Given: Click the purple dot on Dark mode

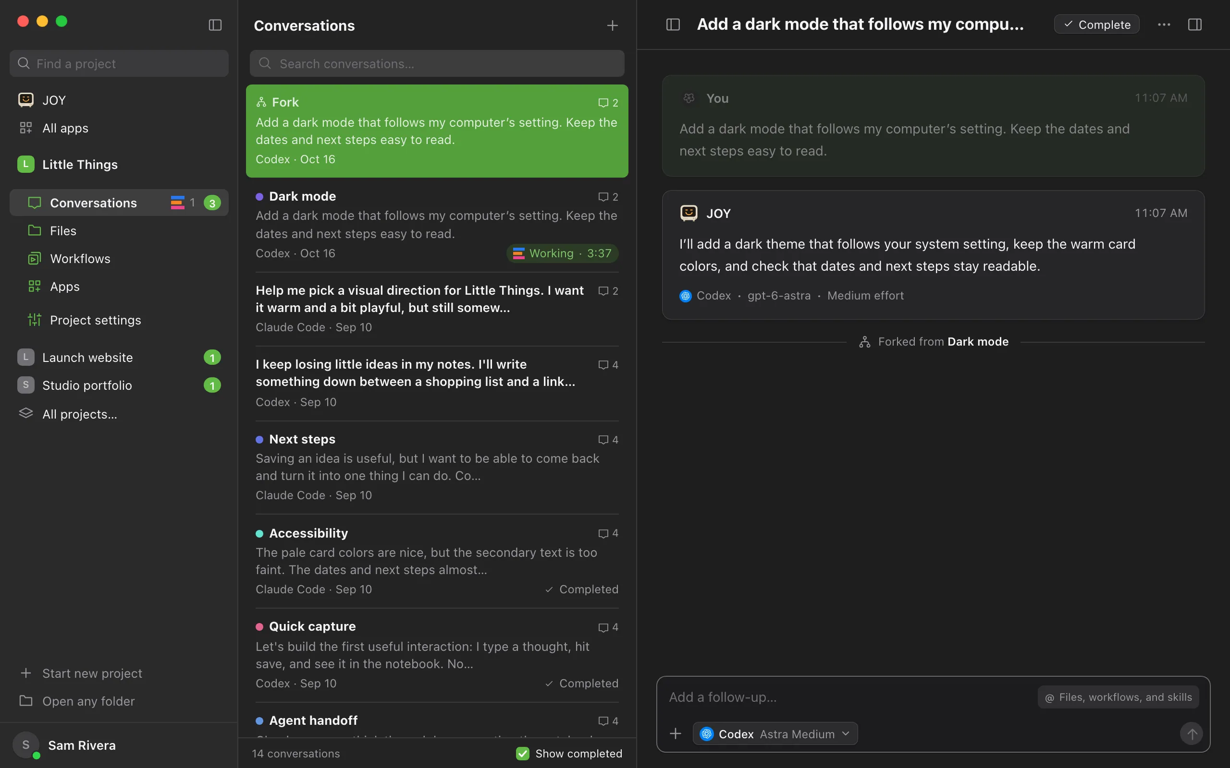Looking at the screenshot, I should coord(259,197).
